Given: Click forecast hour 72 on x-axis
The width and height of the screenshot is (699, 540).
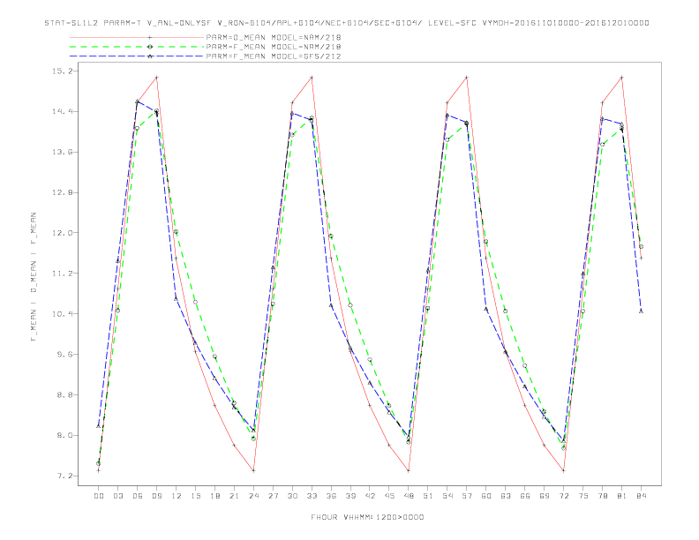Looking at the screenshot, I should pyautogui.click(x=564, y=496).
